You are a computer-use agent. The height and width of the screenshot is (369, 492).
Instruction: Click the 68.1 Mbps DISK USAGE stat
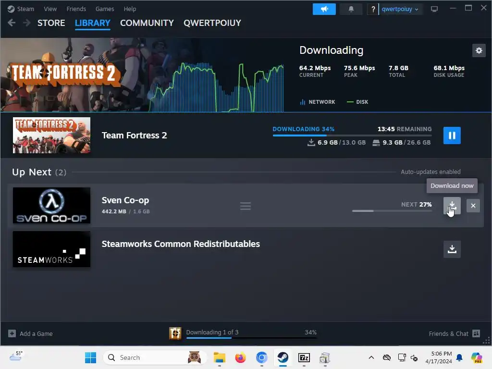[449, 71]
